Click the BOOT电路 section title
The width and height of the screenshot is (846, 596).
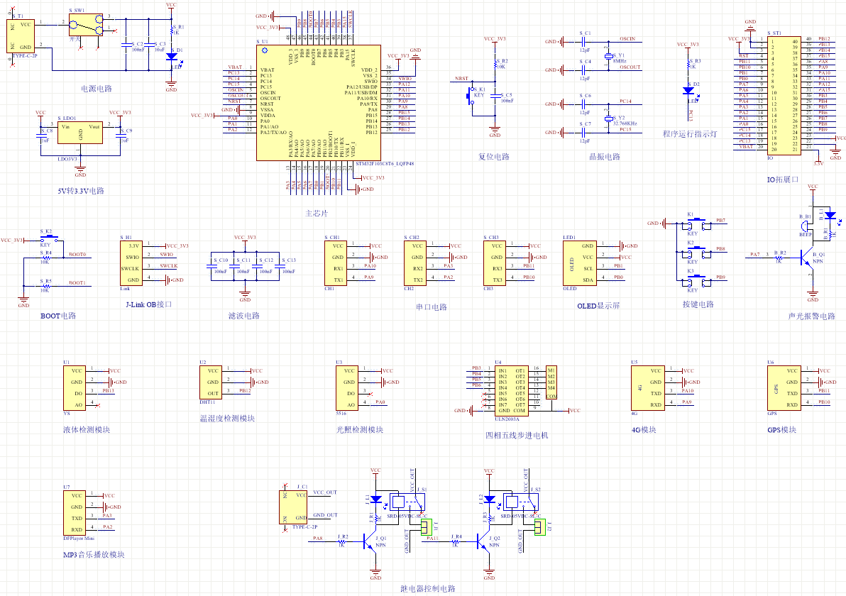(58, 316)
